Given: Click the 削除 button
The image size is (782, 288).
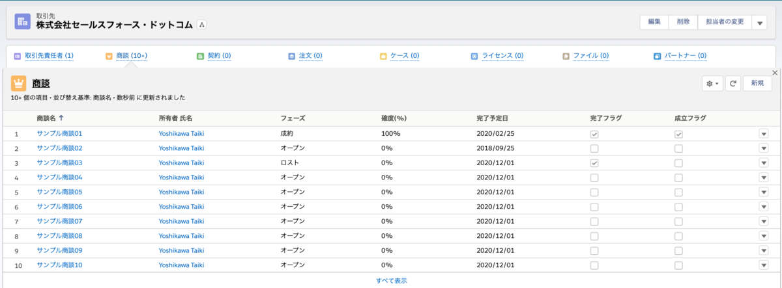Looking at the screenshot, I should tap(683, 22).
